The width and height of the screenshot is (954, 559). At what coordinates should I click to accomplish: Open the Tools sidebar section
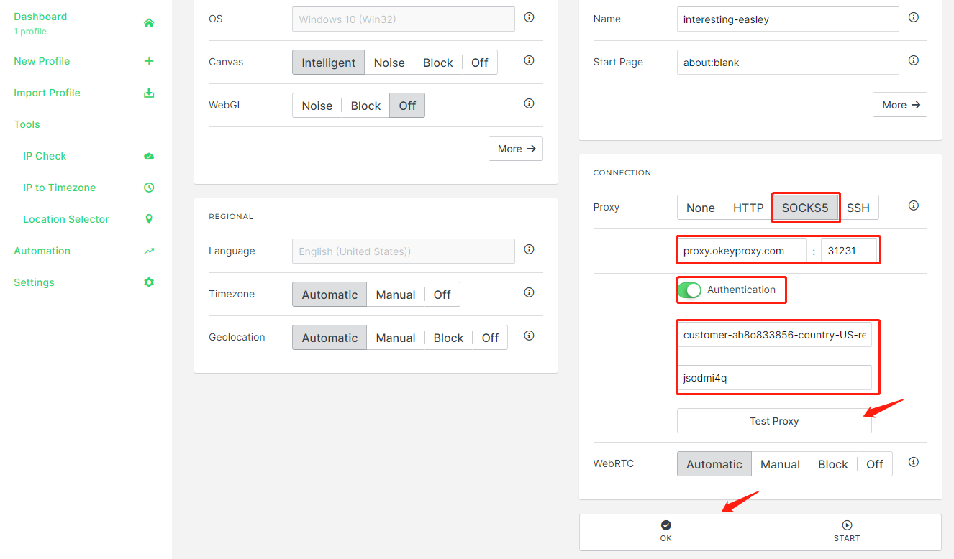click(27, 124)
